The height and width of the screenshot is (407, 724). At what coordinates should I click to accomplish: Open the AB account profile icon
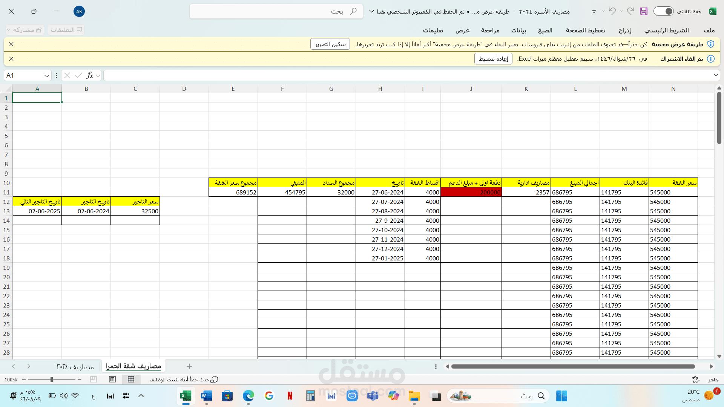click(x=79, y=11)
